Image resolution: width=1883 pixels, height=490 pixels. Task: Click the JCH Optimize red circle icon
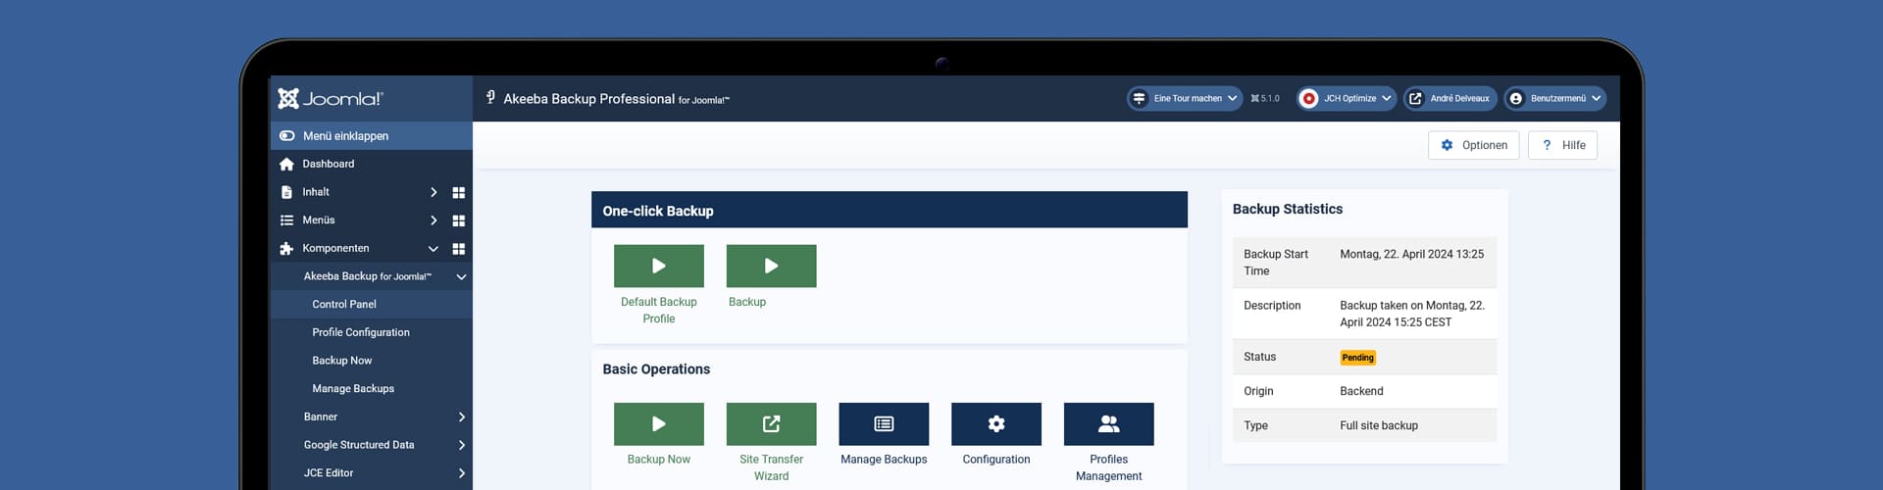[1308, 98]
